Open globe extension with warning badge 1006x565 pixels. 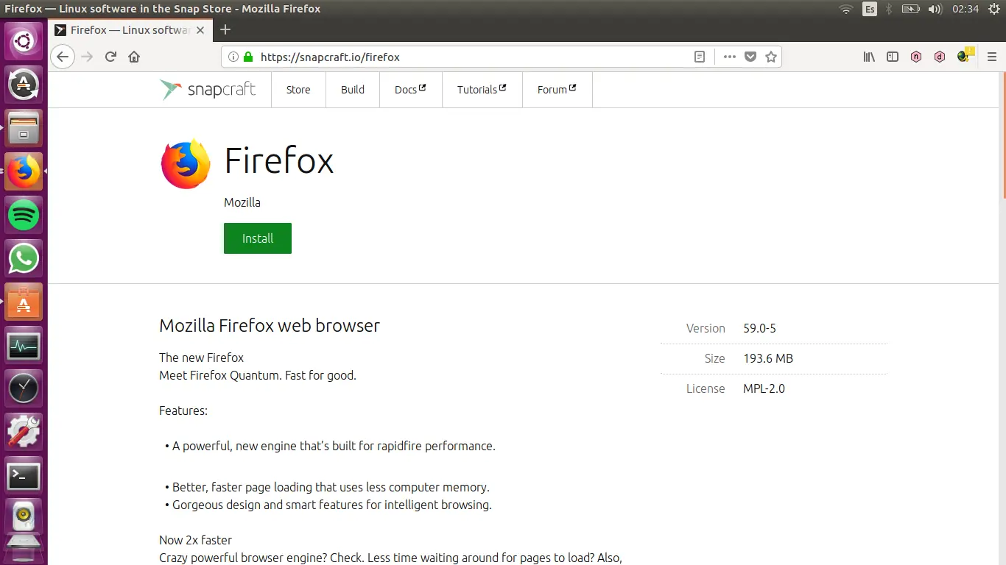pyautogui.click(x=964, y=56)
